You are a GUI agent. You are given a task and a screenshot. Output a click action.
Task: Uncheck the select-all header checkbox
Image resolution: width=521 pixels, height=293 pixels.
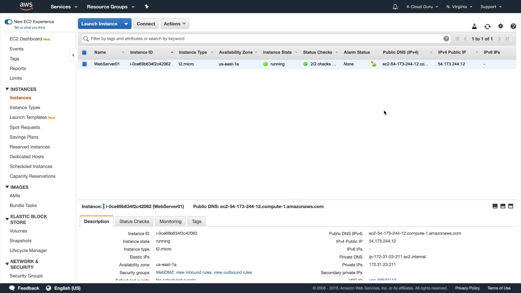point(84,52)
